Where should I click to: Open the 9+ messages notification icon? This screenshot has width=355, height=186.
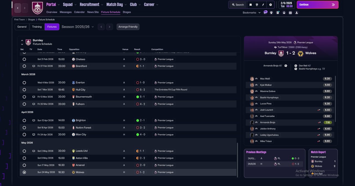266,12
